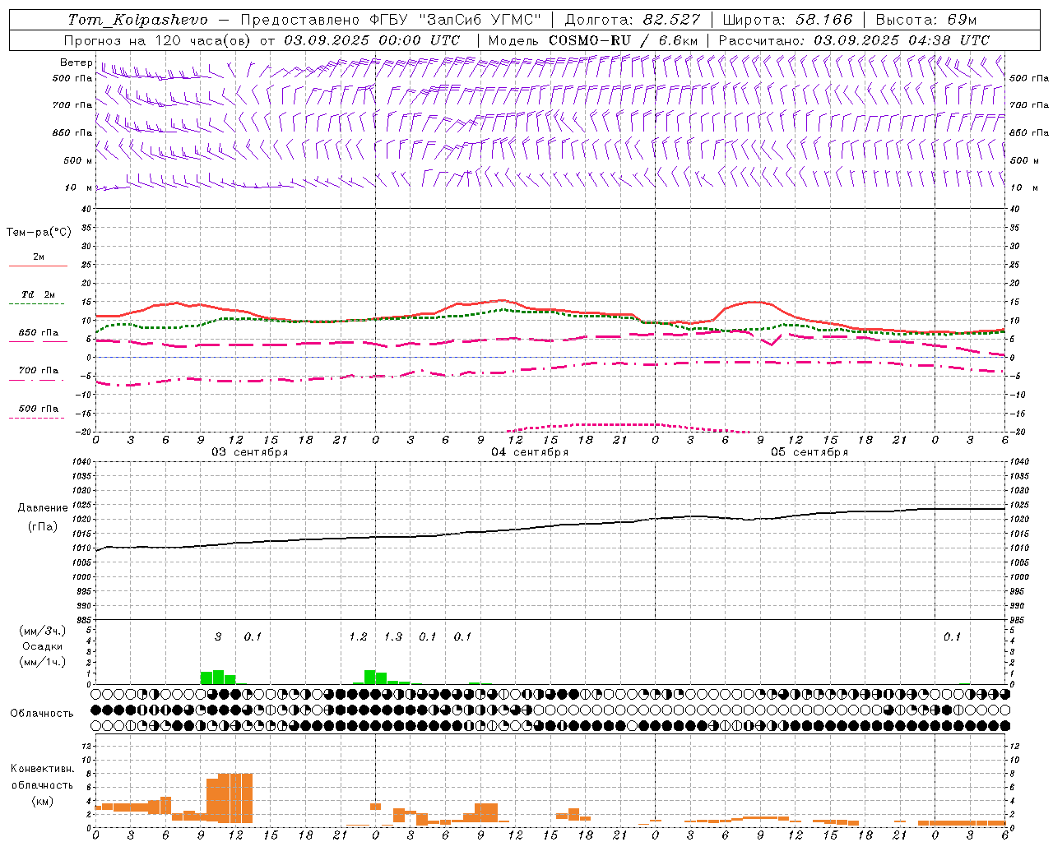Click the '03 сентября' date label
Viewport: 1053px width, 842px height.
tap(250, 452)
